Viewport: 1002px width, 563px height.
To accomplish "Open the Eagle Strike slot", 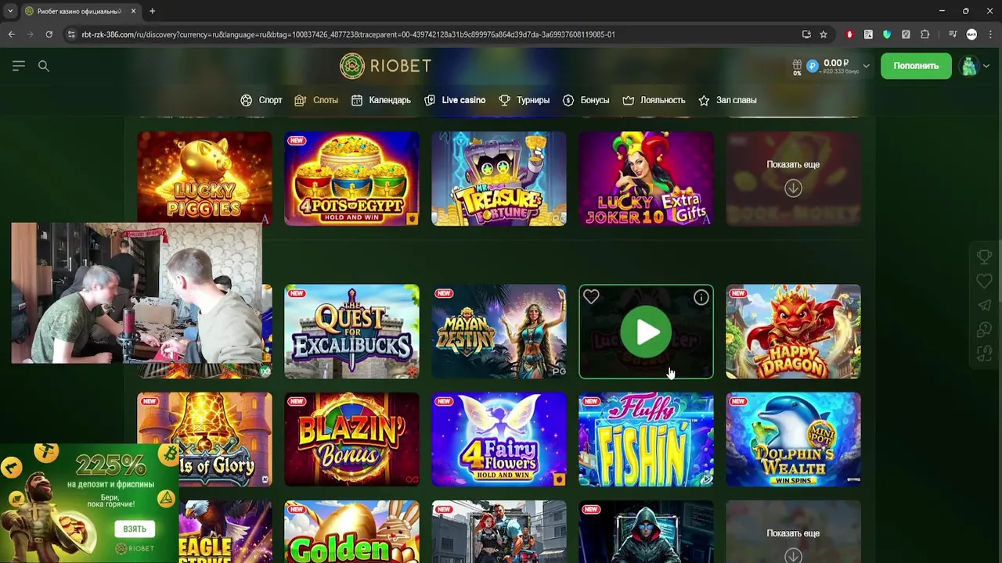I will (225, 532).
